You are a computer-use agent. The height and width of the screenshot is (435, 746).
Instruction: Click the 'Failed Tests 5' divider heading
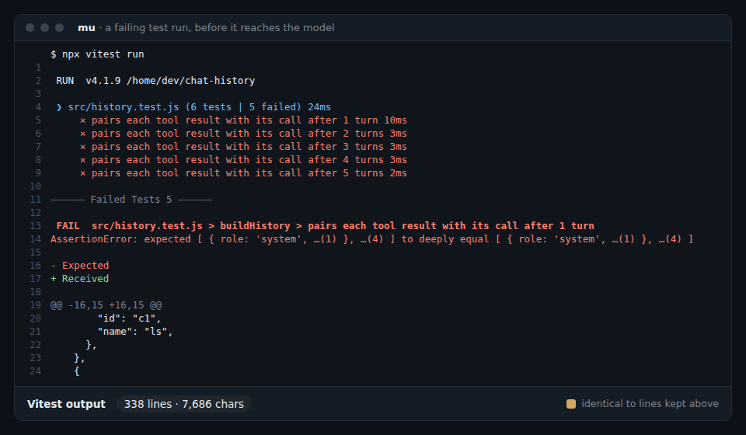pyautogui.click(x=131, y=200)
